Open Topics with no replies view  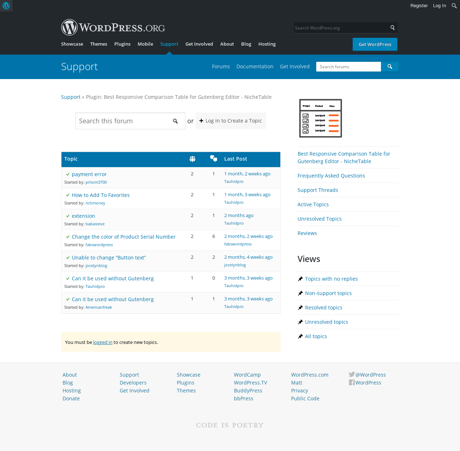click(x=331, y=279)
